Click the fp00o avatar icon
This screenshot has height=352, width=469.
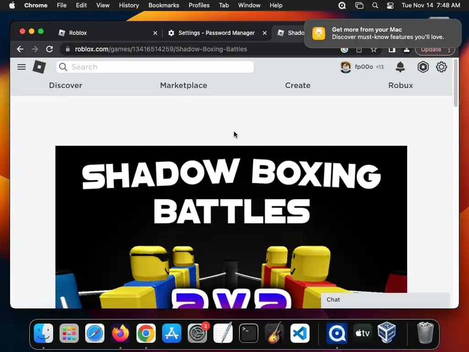(x=345, y=67)
